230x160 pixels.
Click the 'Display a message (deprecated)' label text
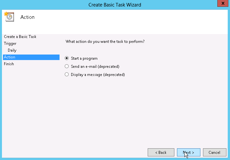click(x=98, y=75)
